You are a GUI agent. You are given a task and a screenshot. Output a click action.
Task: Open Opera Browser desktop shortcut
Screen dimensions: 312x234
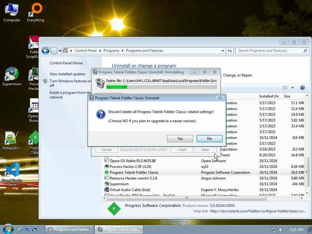tap(33, 110)
